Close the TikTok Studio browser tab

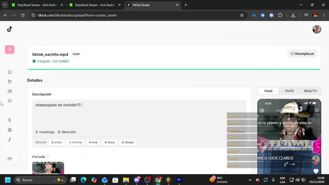177,5
